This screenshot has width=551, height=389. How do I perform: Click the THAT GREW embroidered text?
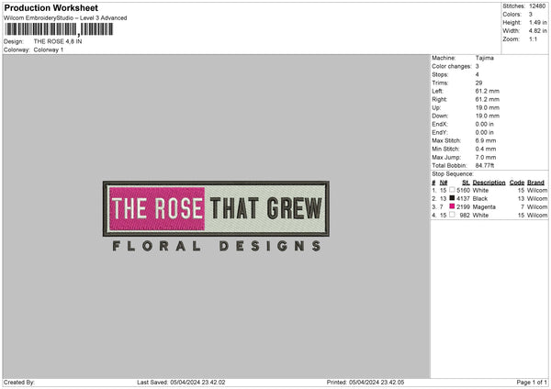(x=266, y=208)
